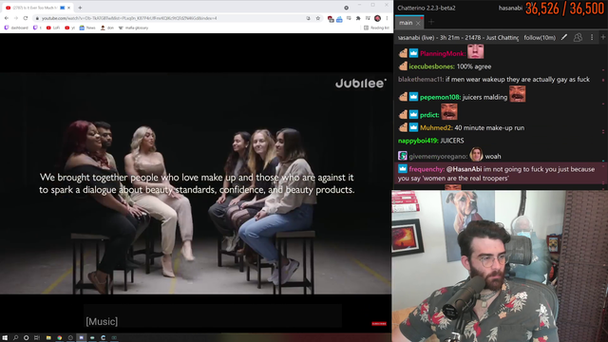Click username icecubesbones in chat
This screenshot has height=342, width=608.
[431, 66]
